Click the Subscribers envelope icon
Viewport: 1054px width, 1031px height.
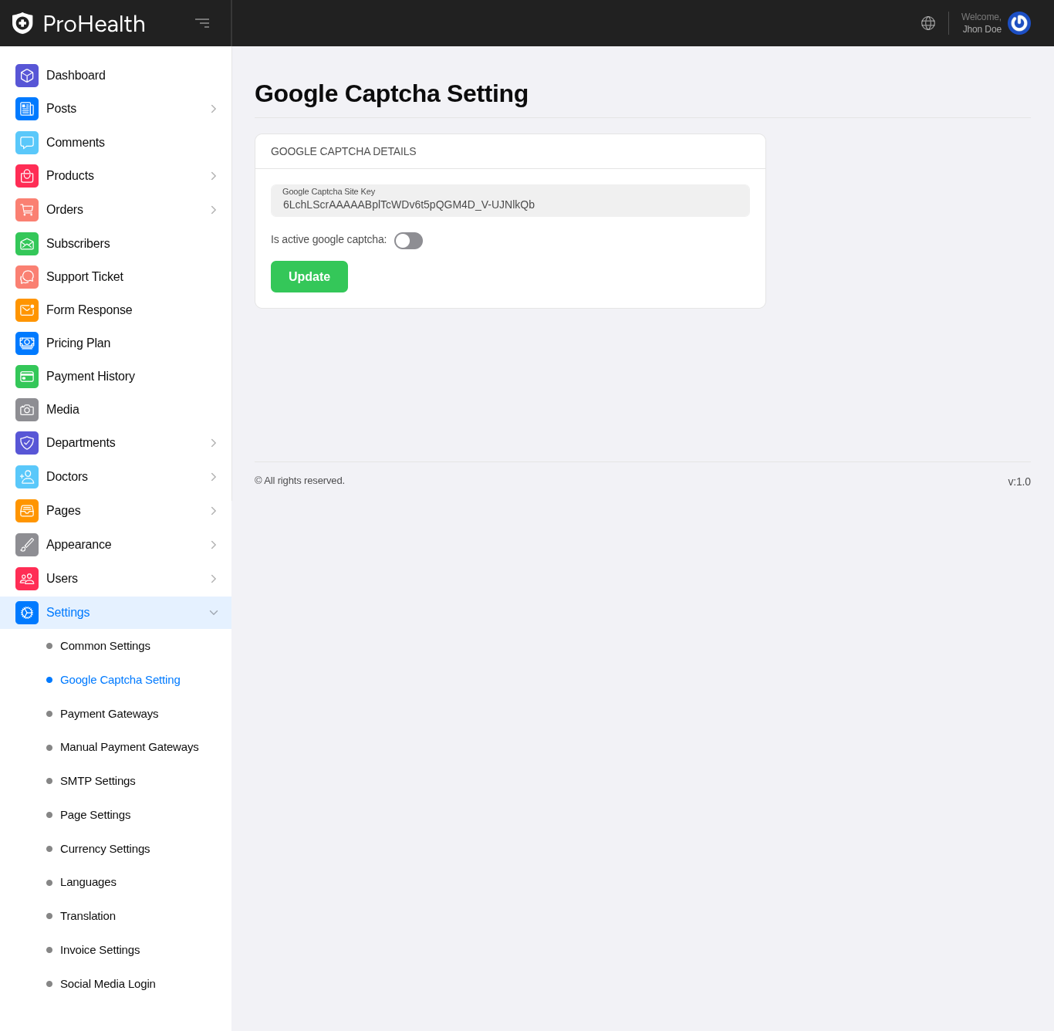pyautogui.click(x=27, y=244)
